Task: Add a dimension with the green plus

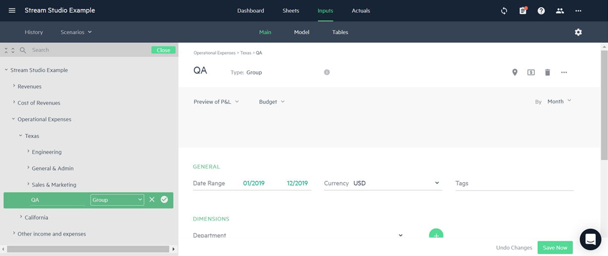Action: point(436,235)
